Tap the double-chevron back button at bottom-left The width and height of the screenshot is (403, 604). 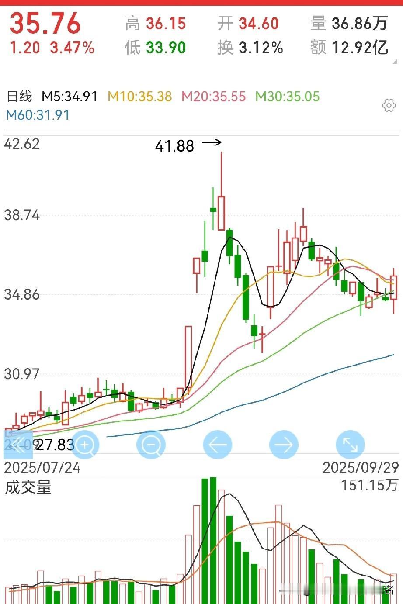tap(18, 445)
